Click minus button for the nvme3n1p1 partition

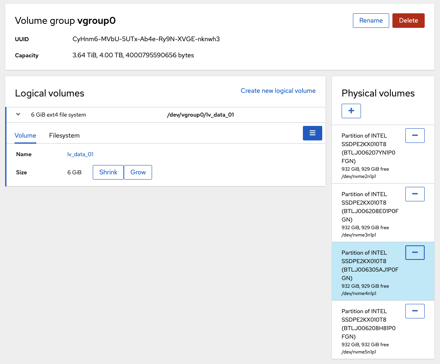point(415,194)
